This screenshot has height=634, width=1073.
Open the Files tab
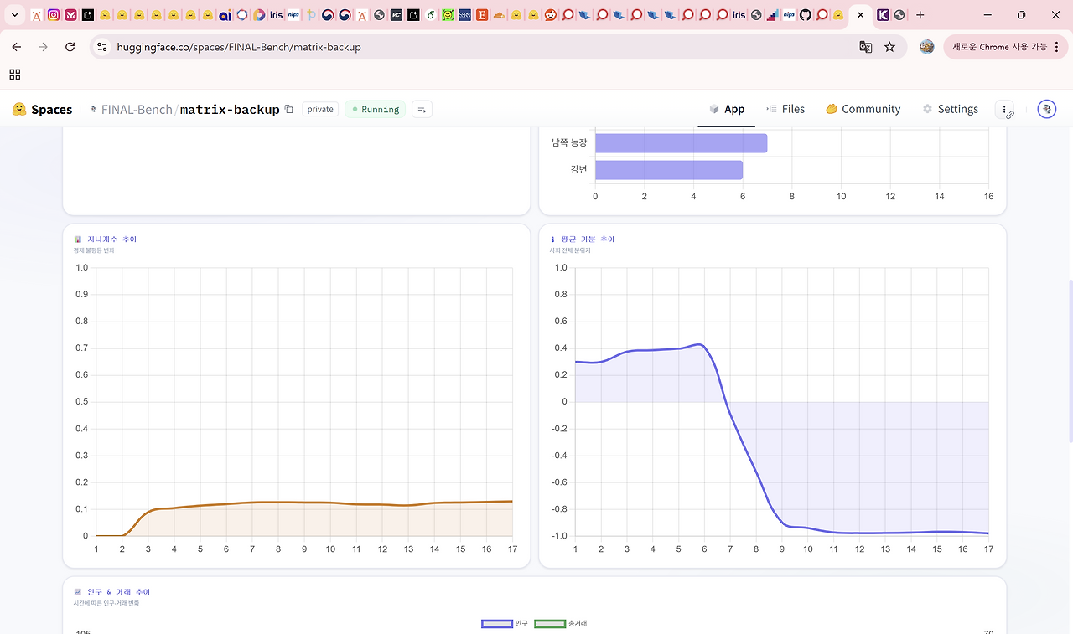pos(785,109)
